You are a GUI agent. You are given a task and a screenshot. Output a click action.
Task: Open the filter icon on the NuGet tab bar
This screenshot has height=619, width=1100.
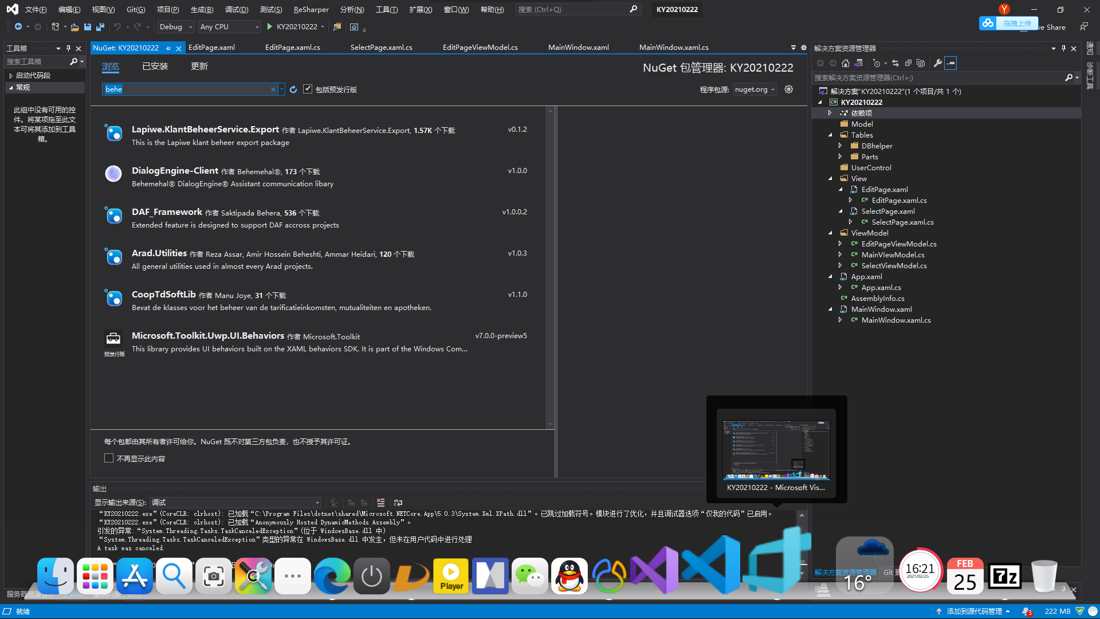[793, 48]
